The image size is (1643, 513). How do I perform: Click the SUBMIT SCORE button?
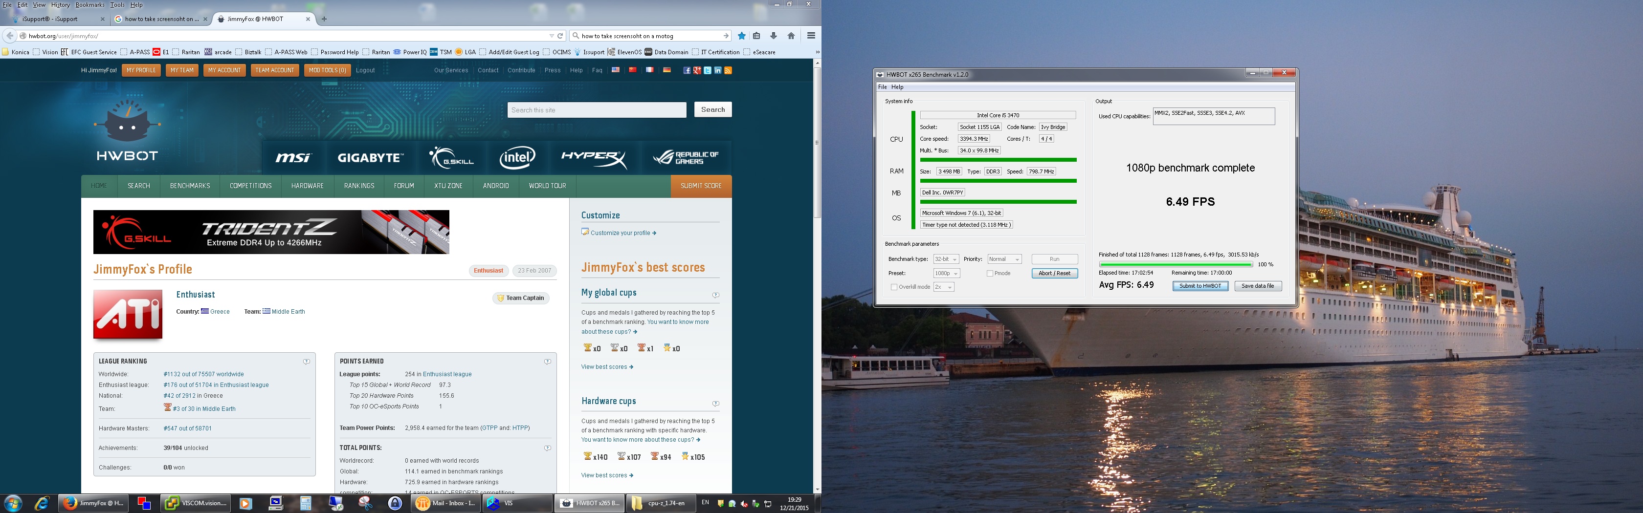click(701, 186)
